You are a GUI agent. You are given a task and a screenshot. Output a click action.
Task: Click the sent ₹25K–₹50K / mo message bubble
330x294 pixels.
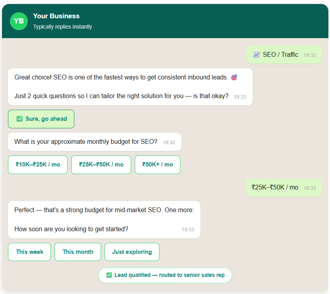(x=283, y=188)
